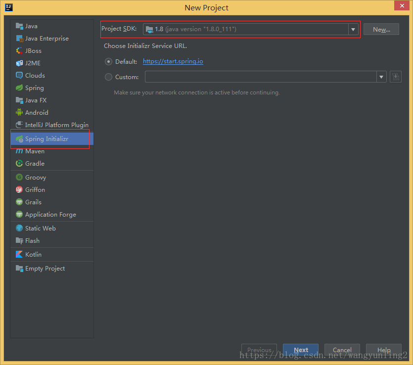Click the Gradle icon
Image resolution: width=413 pixels, height=365 pixels.
(x=19, y=164)
